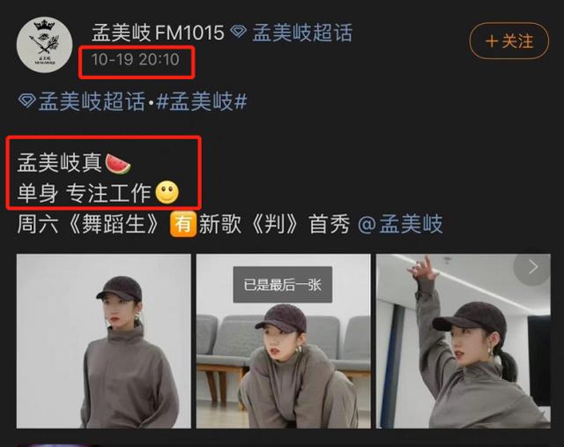Follow the account with the 关注 button

point(509,41)
